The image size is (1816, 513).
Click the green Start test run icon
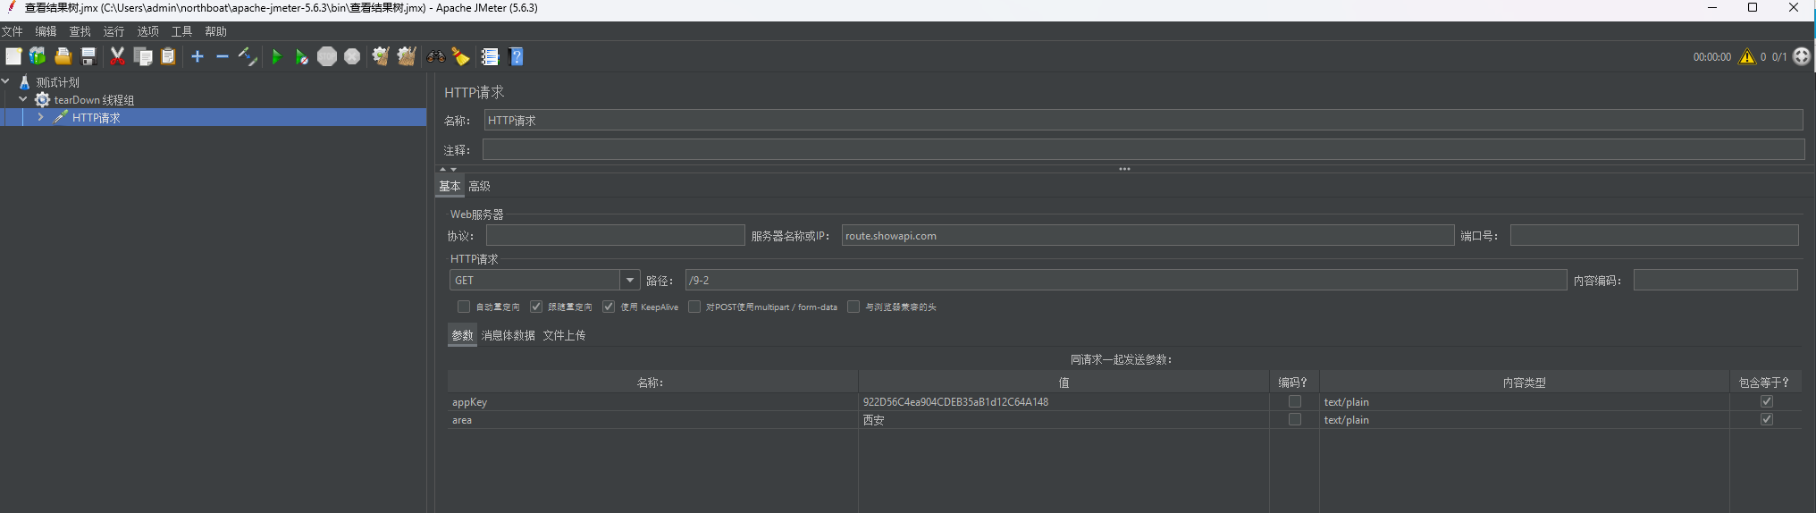tap(276, 57)
